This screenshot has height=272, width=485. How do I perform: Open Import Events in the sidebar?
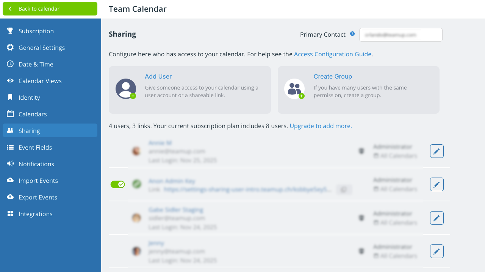click(38, 181)
